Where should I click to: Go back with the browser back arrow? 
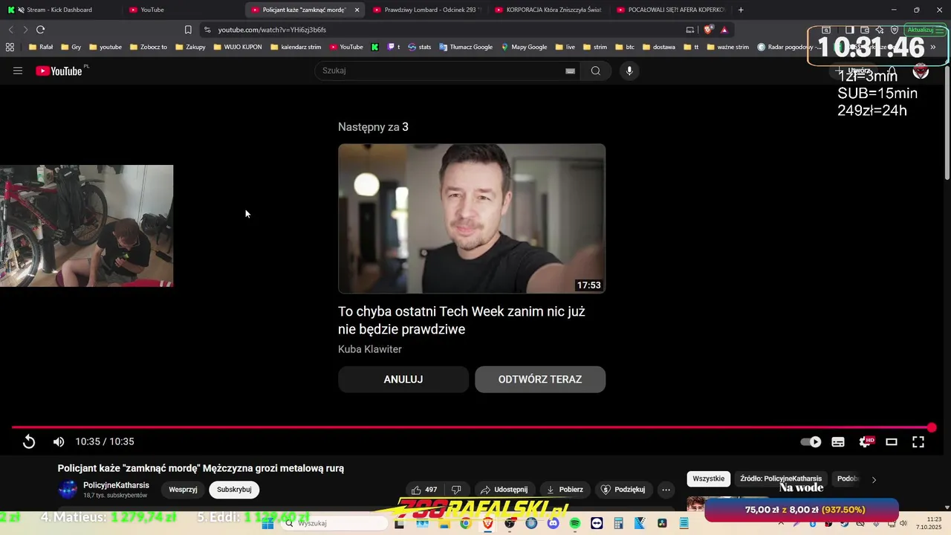point(10,30)
